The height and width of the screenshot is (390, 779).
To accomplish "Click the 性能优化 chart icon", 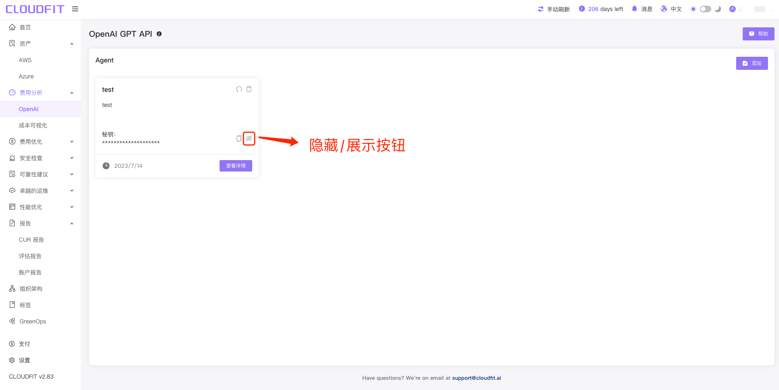I will click(x=12, y=207).
